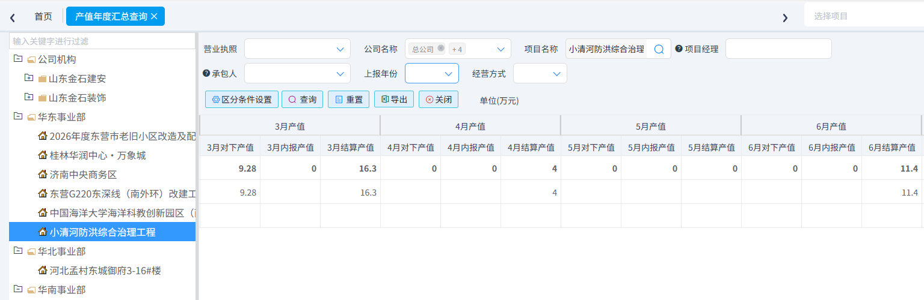Image resolution: width=924 pixels, height=300 pixels.
Task: Click the 区分条件设置 button
Action: (x=242, y=100)
